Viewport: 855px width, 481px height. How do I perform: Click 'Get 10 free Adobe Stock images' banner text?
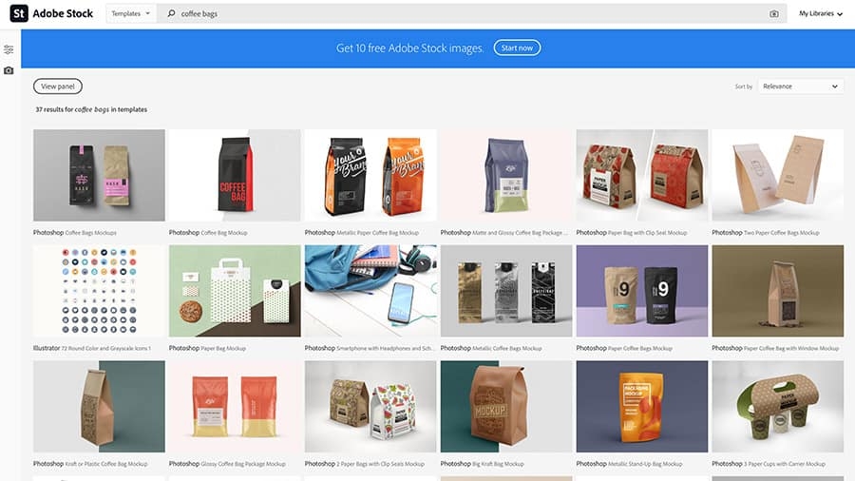409,48
